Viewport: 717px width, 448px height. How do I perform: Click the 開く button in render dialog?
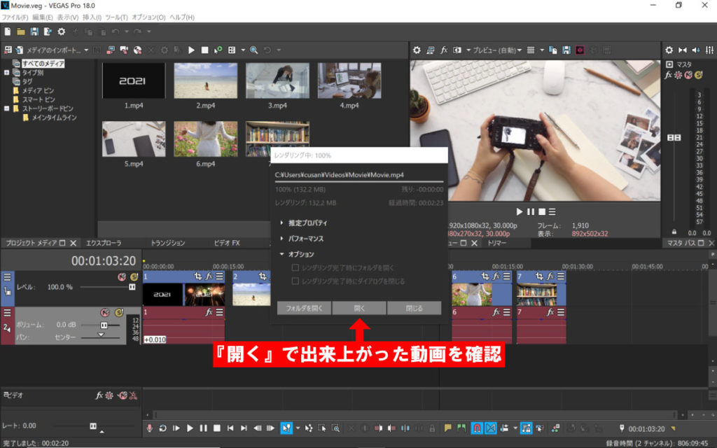point(358,308)
